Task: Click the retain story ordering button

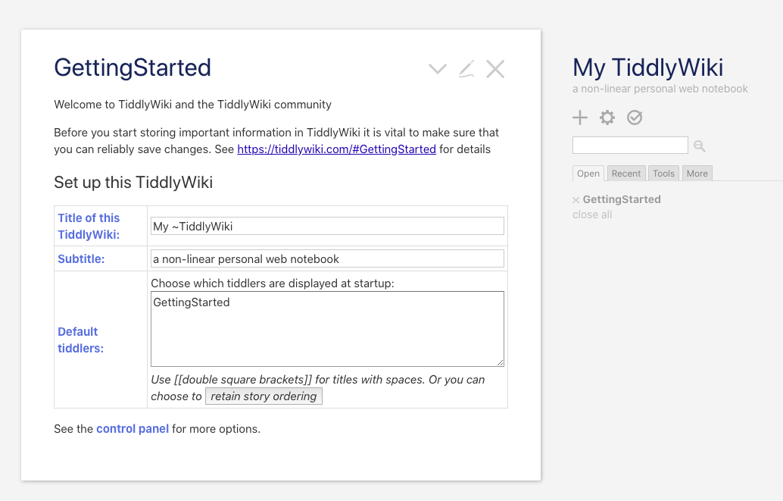Action: pos(264,396)
